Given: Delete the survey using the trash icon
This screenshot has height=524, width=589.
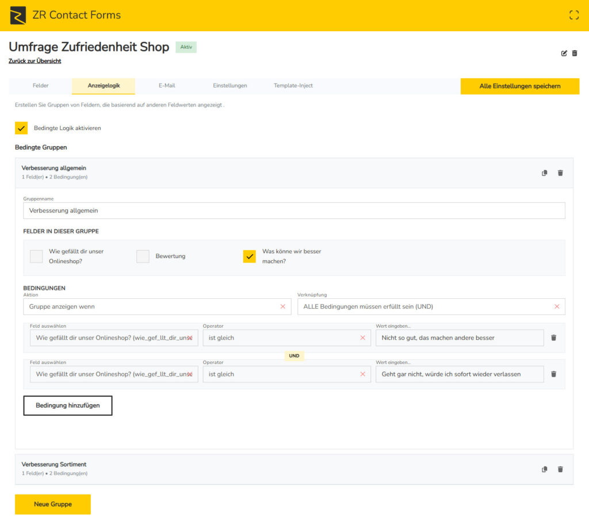Looking at the screenshot, I should click(575, 52).
